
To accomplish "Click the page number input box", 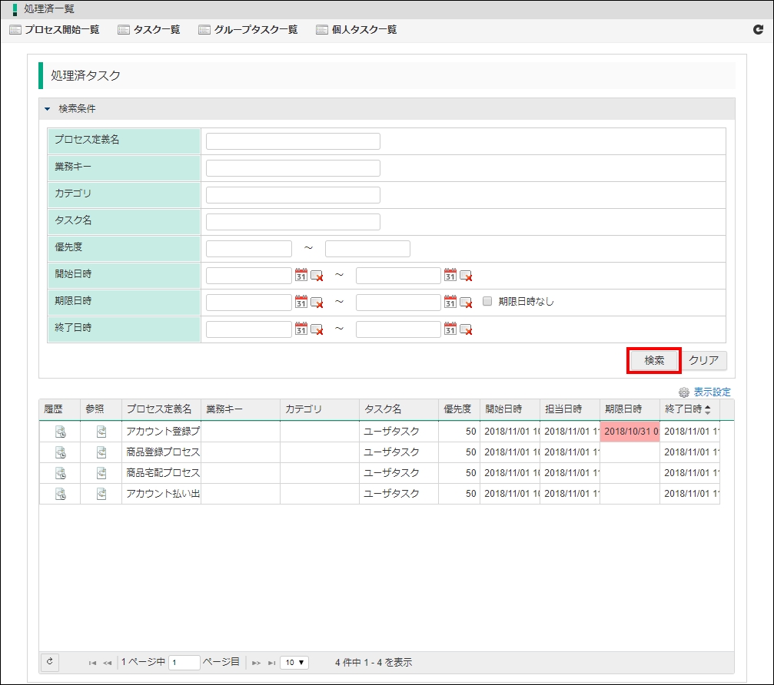I will pos(184,662).
